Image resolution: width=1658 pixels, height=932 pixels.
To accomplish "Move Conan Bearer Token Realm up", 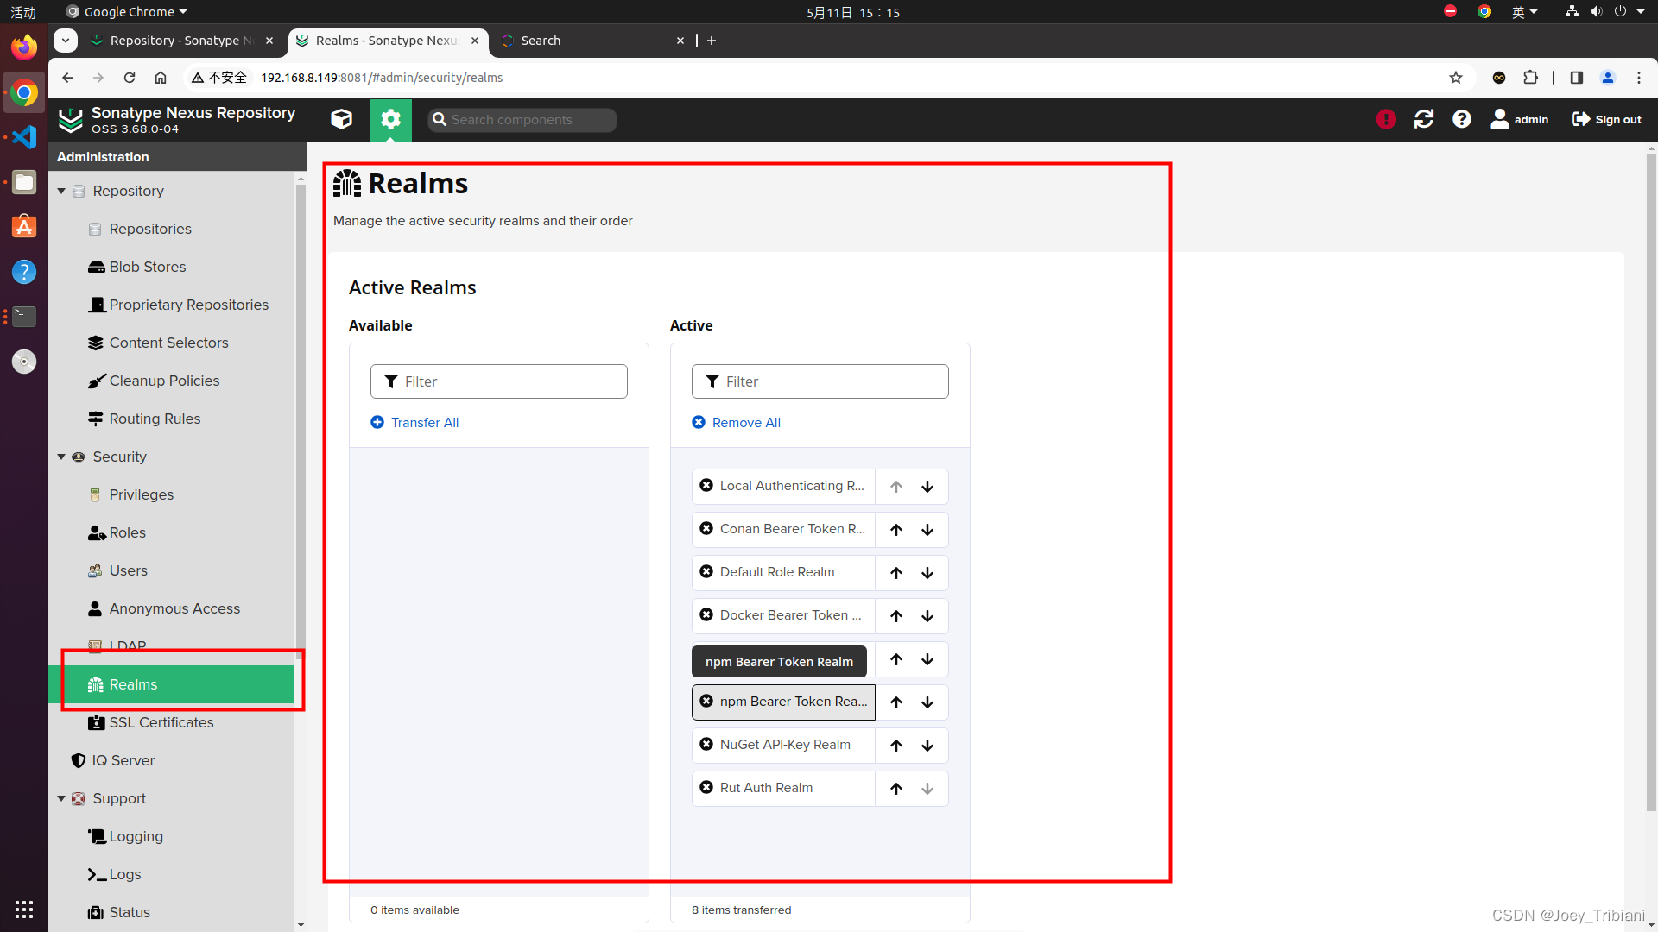I will tap(896, 530).
